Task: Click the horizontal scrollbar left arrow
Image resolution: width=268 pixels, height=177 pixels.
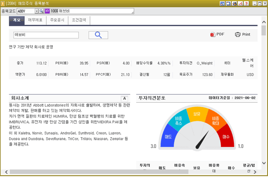Action: (6, 172)
